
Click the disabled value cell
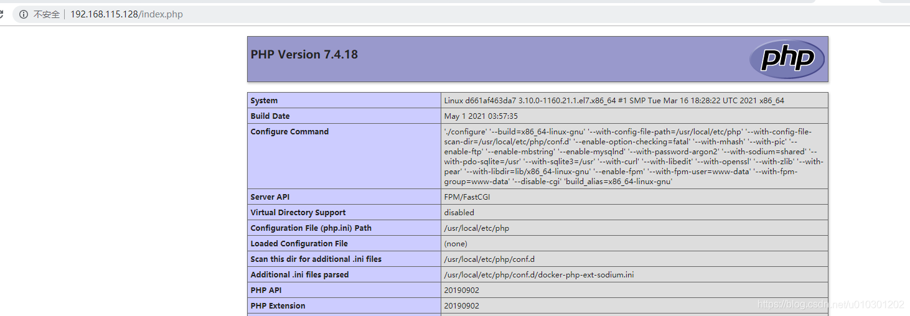(634, 213)
